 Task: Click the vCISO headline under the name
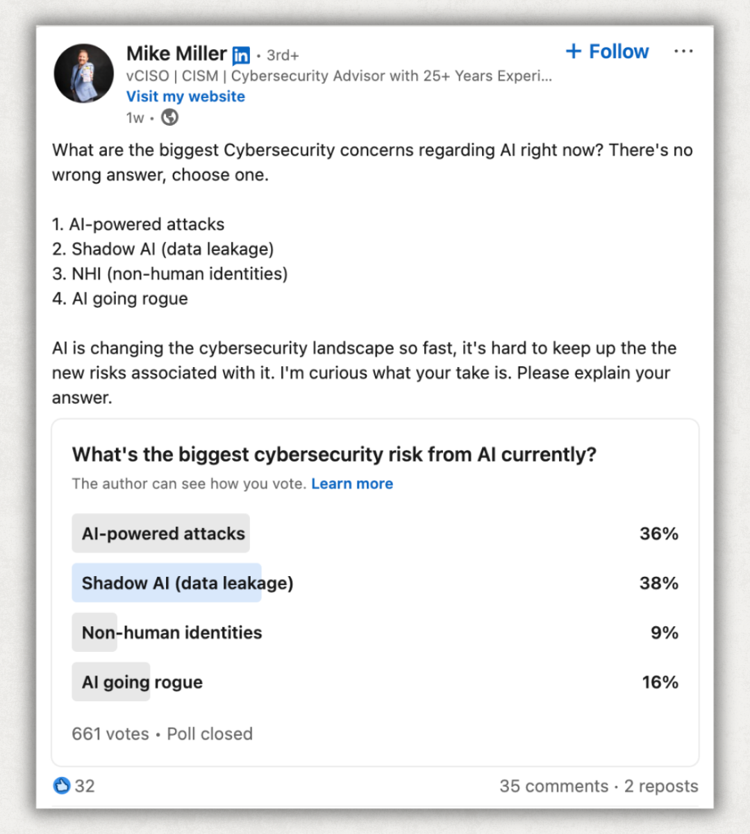[x=339, y=76]
